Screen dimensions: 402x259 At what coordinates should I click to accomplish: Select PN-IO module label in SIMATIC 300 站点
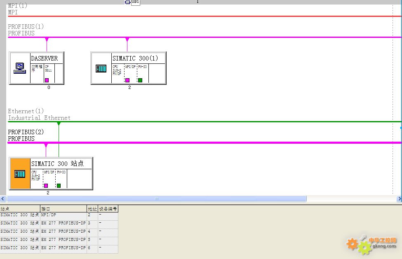61,172
